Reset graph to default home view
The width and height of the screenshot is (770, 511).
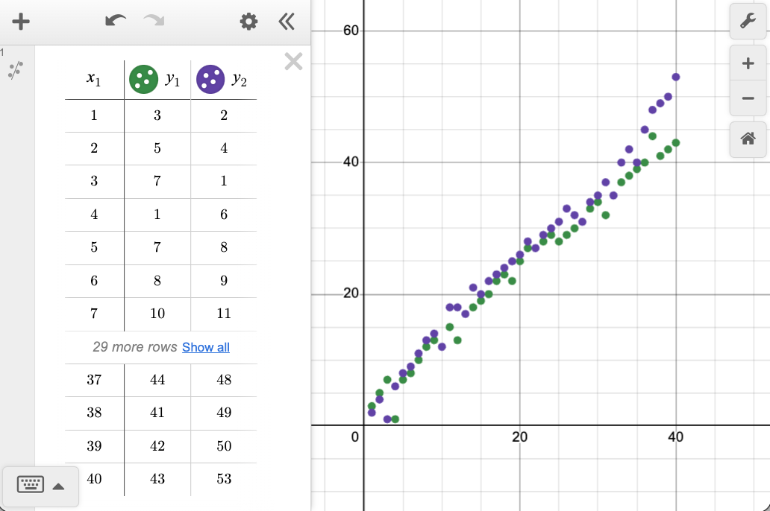[748, 139]
